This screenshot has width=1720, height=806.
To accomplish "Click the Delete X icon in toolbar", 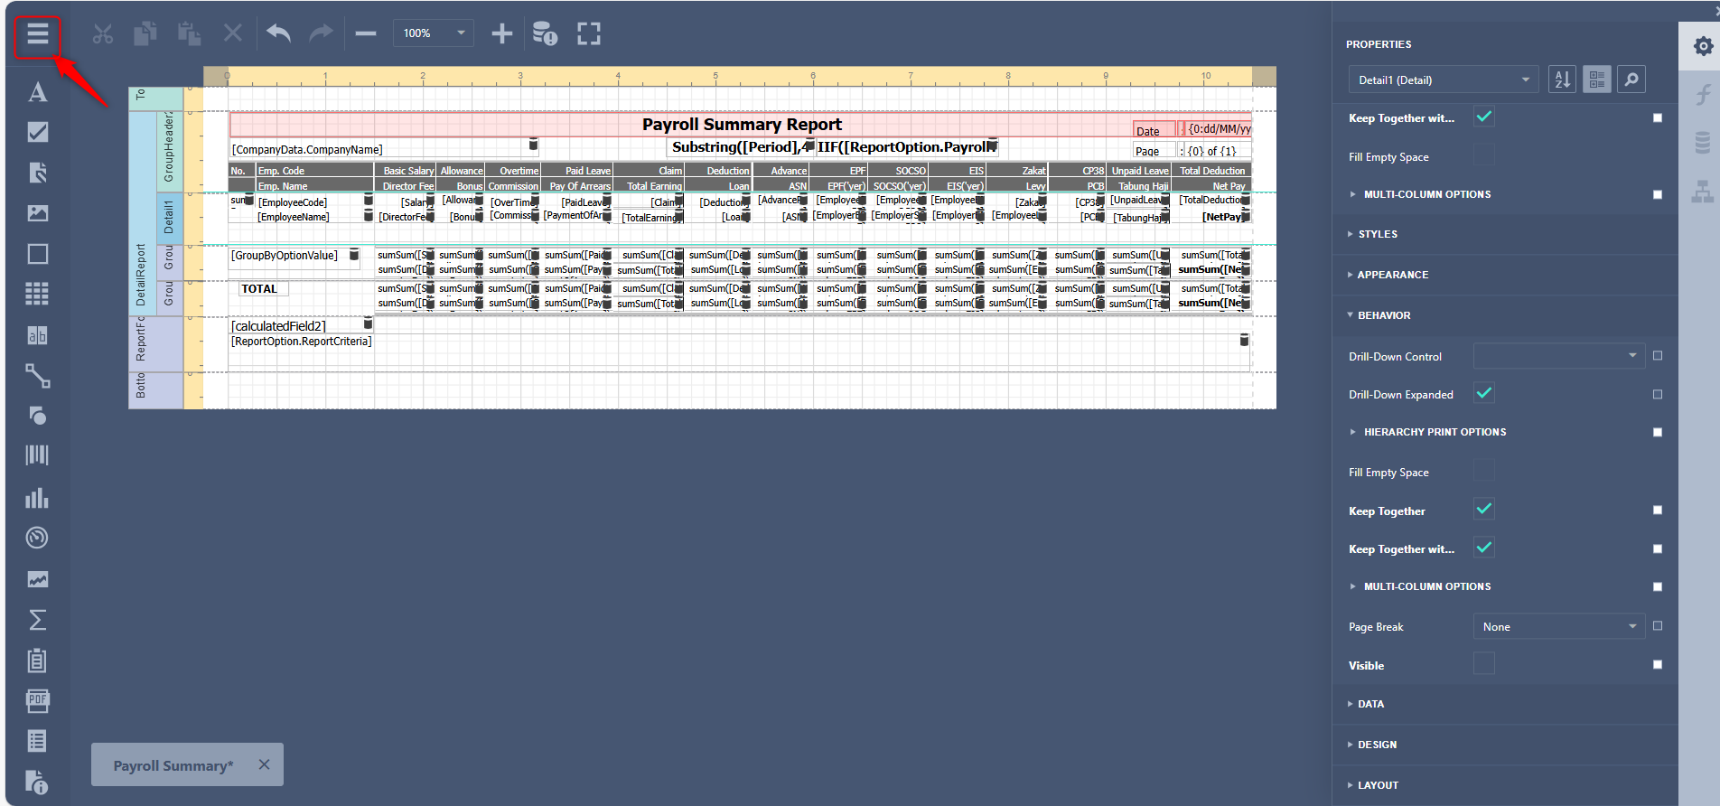I will point(232,33).
